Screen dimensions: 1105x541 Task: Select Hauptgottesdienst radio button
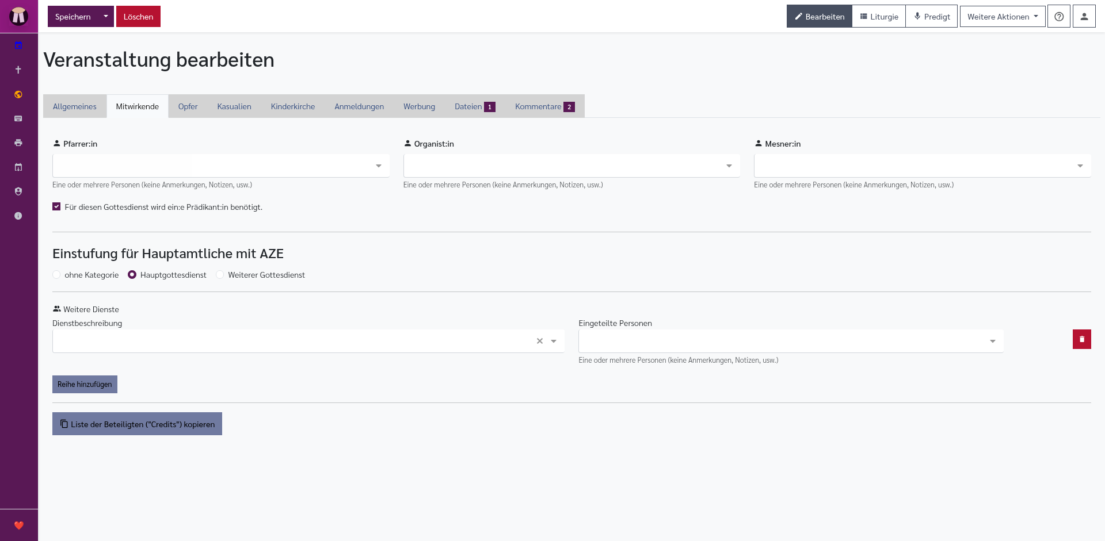pos(132,275)
